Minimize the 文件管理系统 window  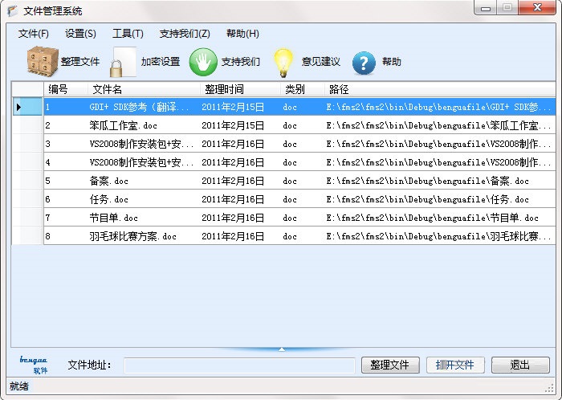(x=486, y=8)
